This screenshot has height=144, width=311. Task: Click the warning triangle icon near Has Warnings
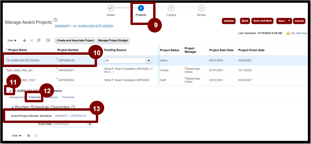288,33
